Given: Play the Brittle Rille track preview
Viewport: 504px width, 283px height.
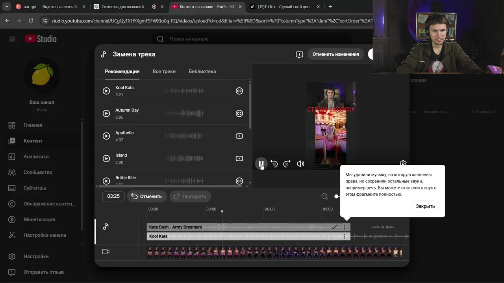Looking at the screenshot, I should (106, 181).
